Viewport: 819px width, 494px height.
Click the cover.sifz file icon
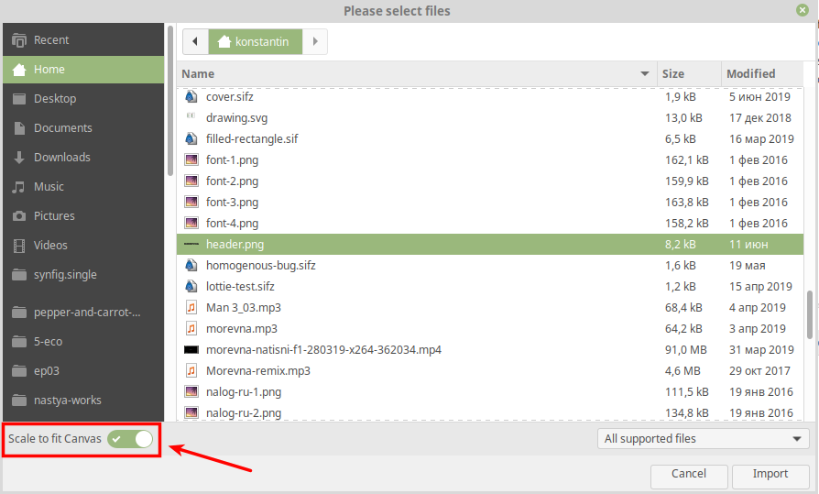pos(191,96)
